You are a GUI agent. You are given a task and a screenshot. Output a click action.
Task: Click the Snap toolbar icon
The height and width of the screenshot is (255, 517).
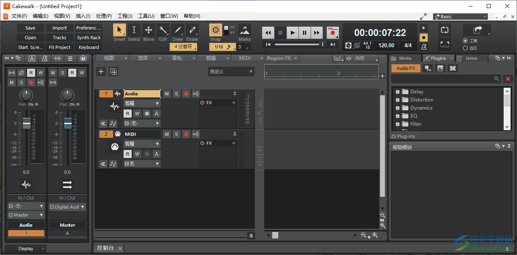coord(215,30)
